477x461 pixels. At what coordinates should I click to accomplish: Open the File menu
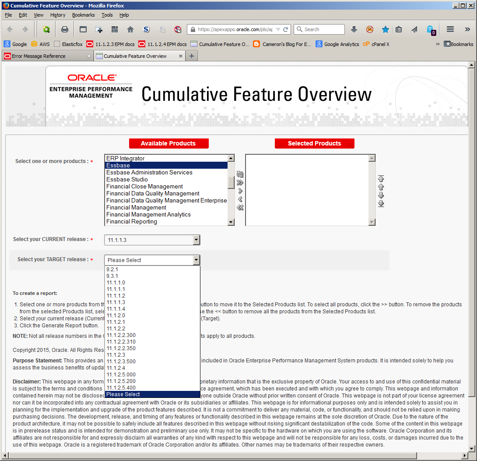tap(8, 15)
